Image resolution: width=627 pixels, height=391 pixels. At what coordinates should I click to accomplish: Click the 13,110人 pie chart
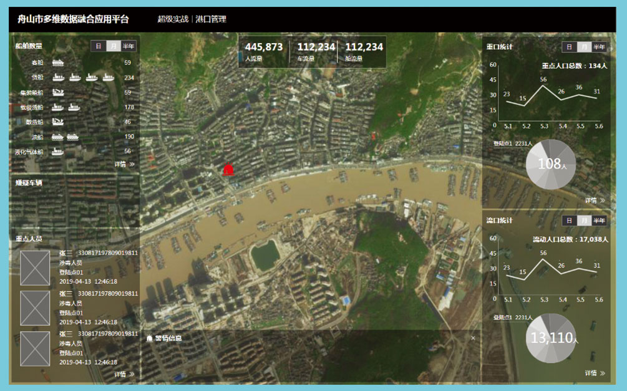click(x=551, y=338)
